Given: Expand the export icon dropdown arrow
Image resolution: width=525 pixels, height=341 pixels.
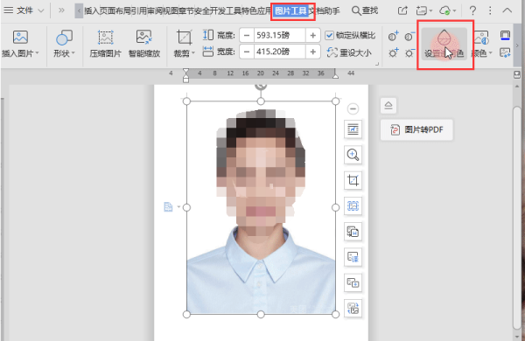Looking at the screenshot, I should pos(430,11).
